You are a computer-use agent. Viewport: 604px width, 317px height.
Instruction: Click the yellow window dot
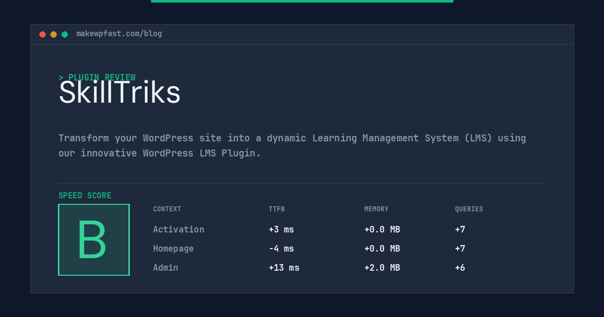(x=53, y=34)
